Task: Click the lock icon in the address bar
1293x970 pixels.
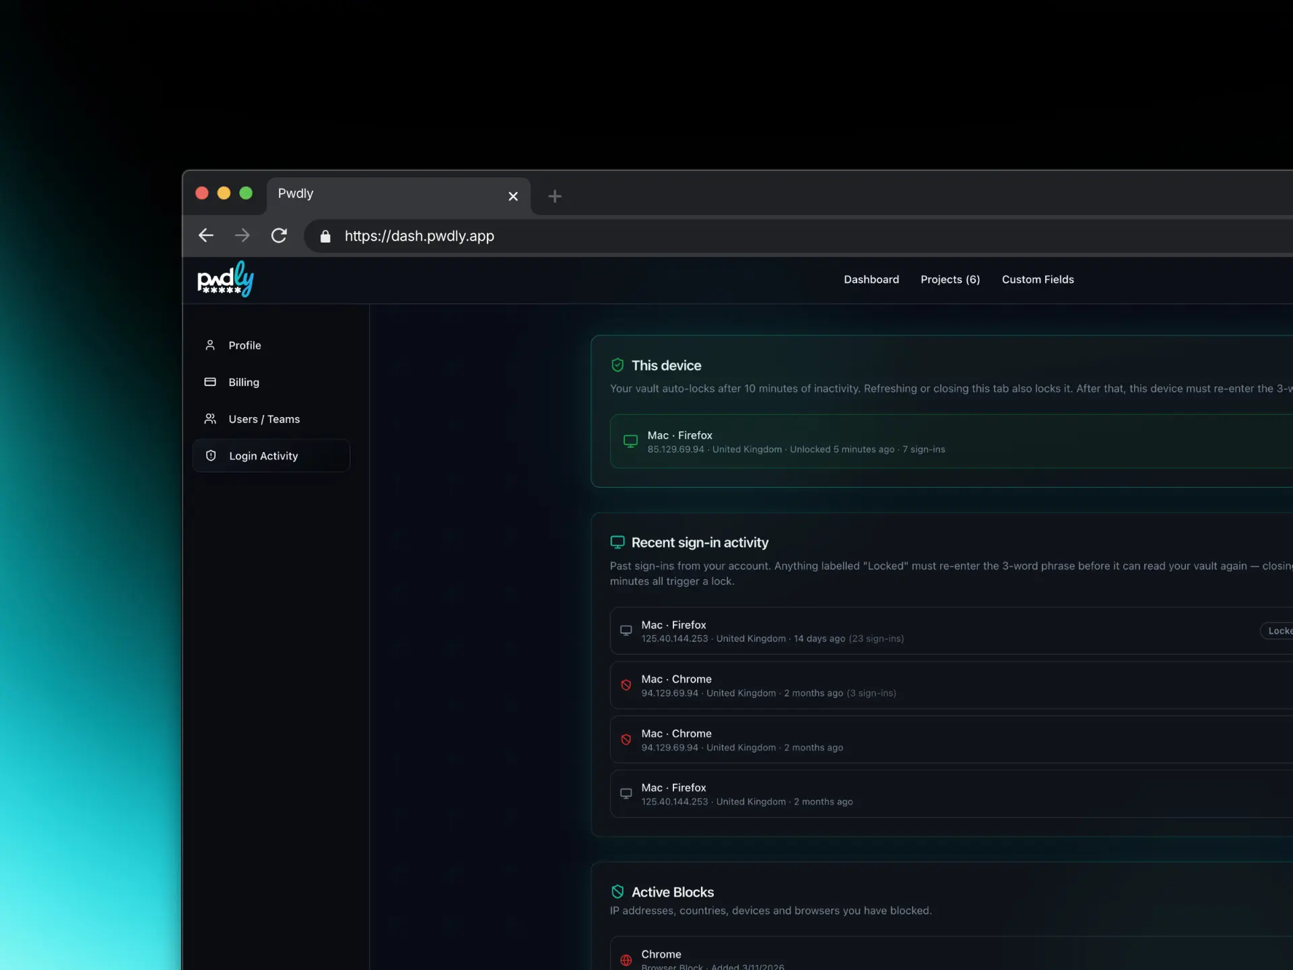Action: pyautogui.click(x=325, y=236)
